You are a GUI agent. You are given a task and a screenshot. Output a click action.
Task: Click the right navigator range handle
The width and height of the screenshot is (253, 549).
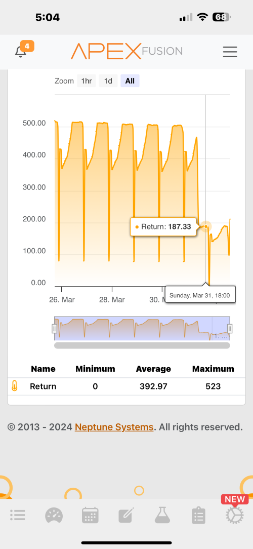230,328
